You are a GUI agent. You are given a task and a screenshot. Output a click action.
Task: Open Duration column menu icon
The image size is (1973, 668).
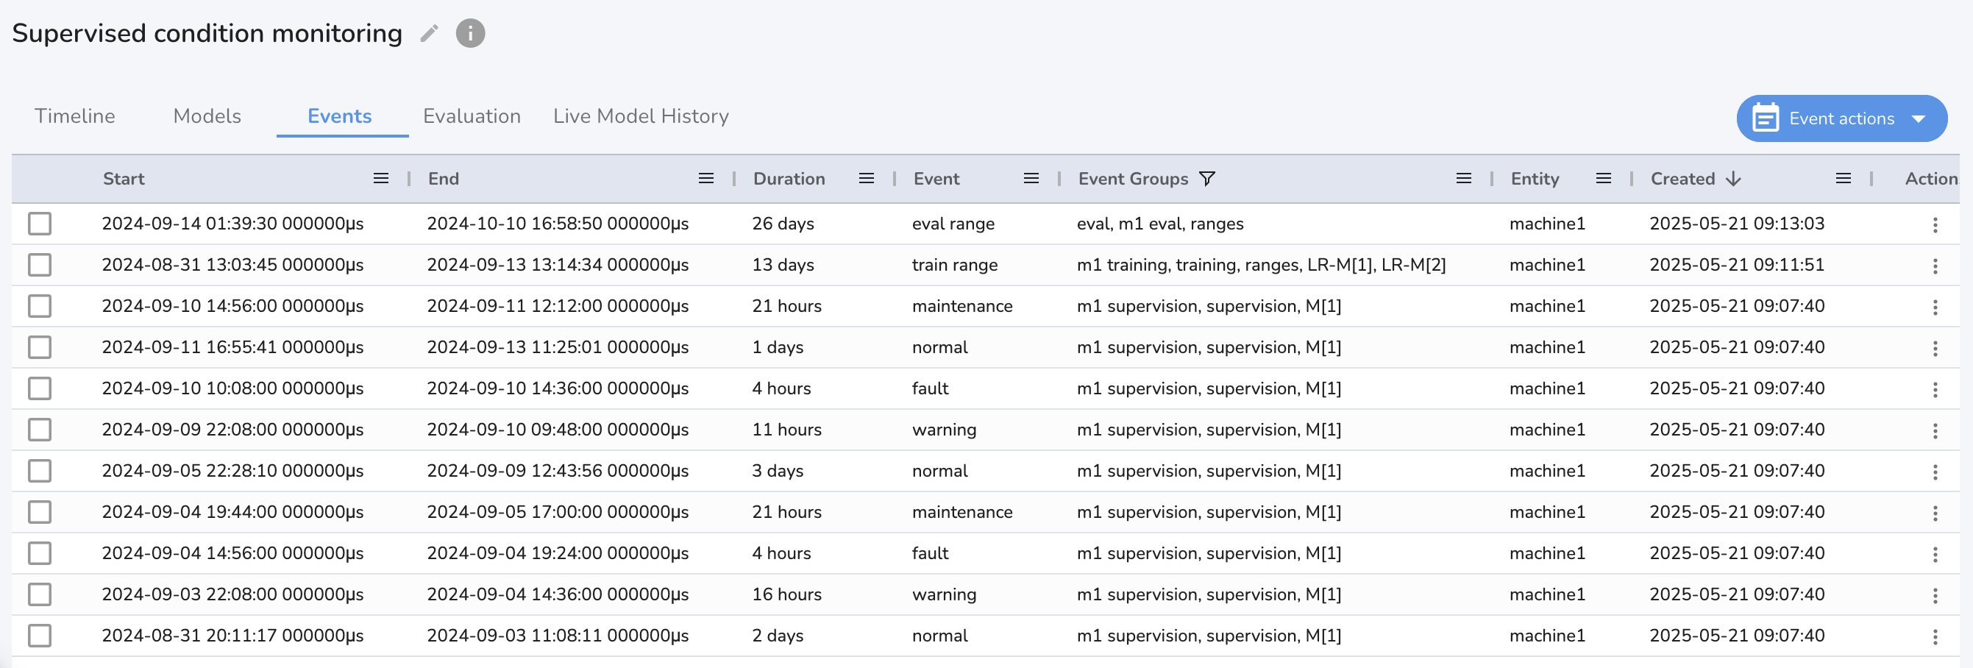[x=867, y=179]
